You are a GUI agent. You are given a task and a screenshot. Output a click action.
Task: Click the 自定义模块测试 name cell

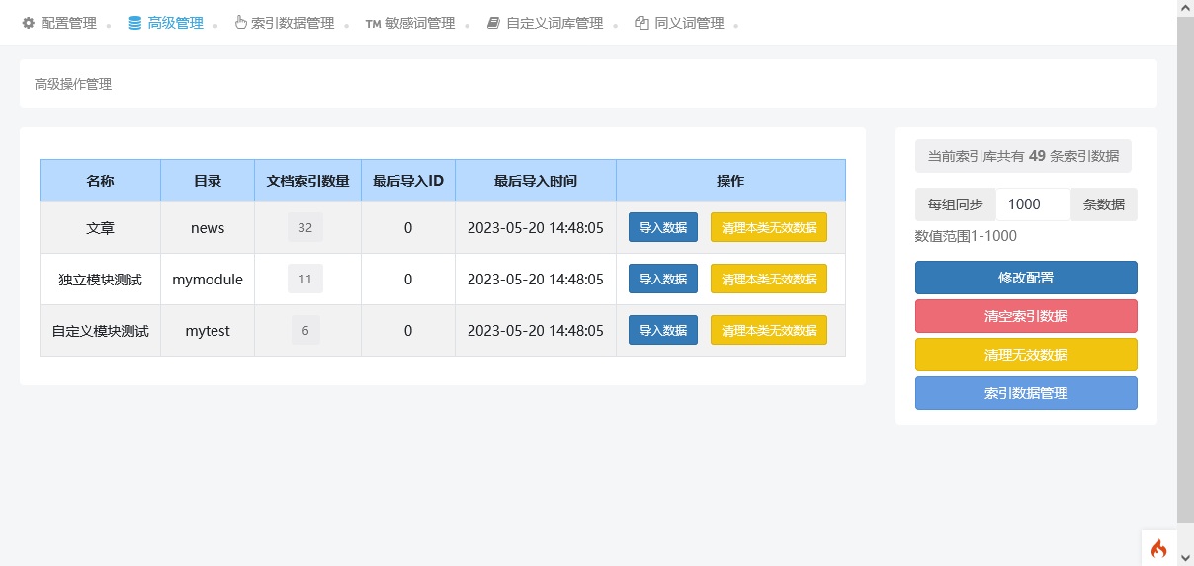(x=100, y=330)
